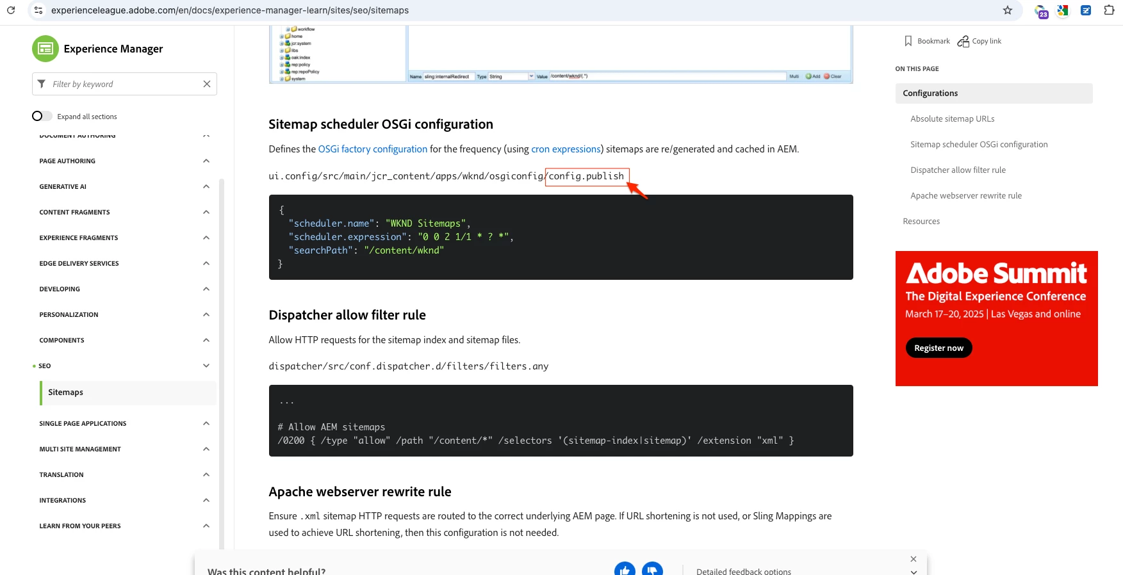Expand the Translation section
This screenshot has height=575, width=1123.
click(206, 474)
